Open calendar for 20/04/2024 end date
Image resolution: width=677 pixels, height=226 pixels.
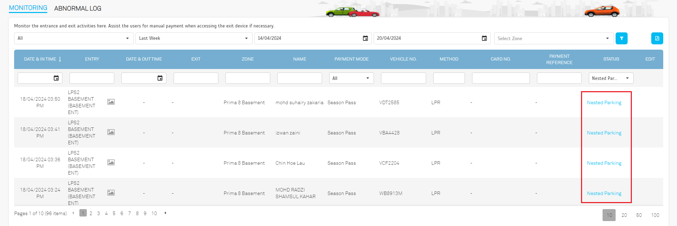484,38
